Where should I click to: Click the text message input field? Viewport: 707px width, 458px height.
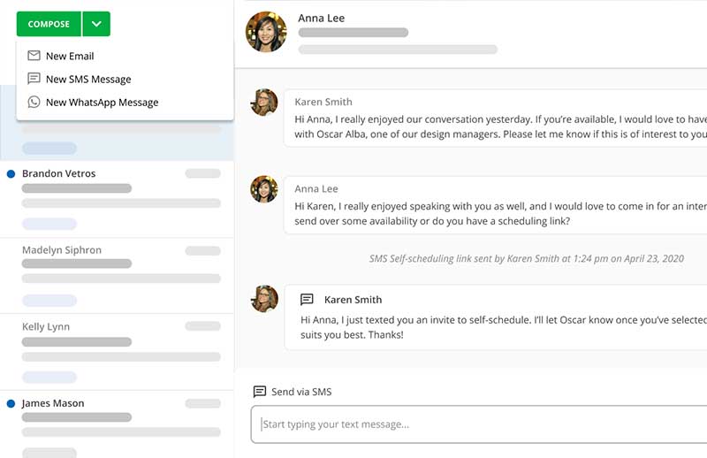[x=477, y=424]
